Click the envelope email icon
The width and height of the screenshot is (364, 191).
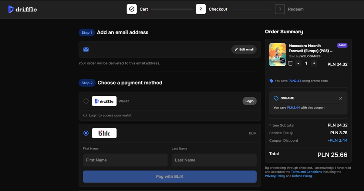pos(86,49)
